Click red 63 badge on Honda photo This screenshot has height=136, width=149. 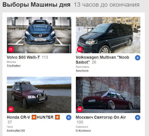[11, 109]
